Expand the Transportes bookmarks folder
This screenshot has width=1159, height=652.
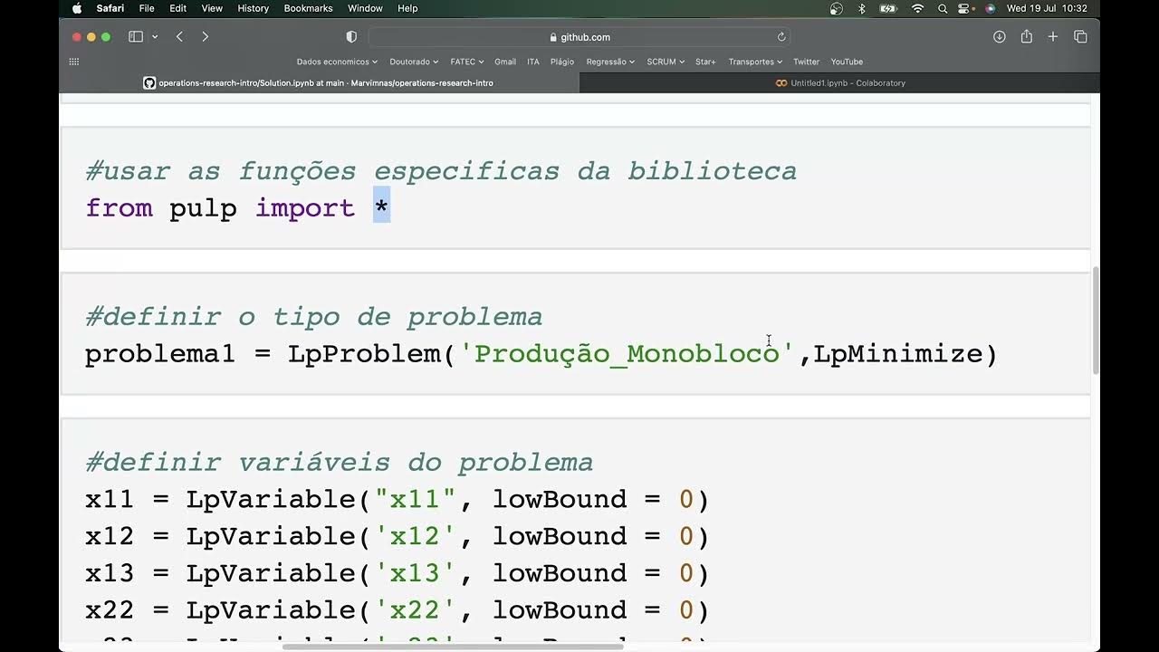[x=755, y=62]
